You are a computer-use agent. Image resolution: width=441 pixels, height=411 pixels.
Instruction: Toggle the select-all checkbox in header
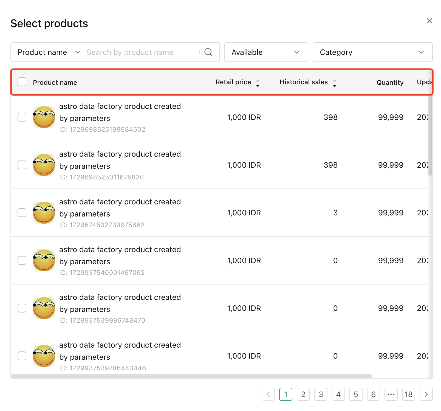(x=22, y=82)
